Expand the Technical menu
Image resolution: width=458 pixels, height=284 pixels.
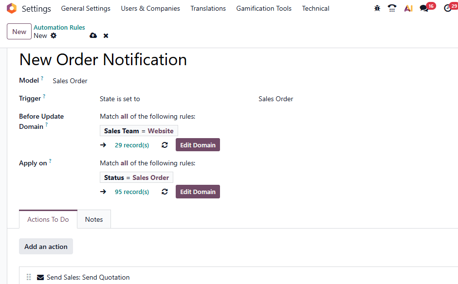pyautogui.click(x=315, y=8)
